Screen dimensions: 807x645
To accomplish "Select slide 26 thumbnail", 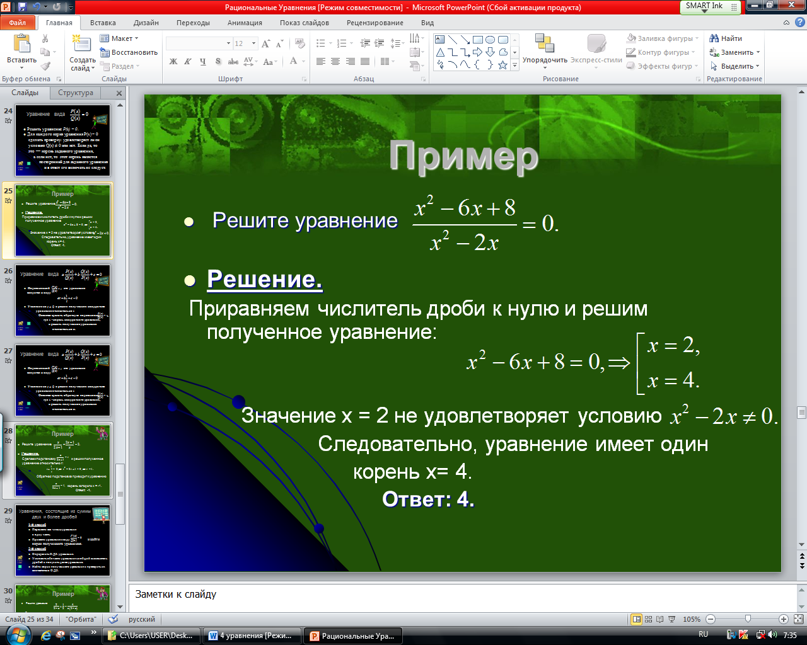I will pos(62,300).
